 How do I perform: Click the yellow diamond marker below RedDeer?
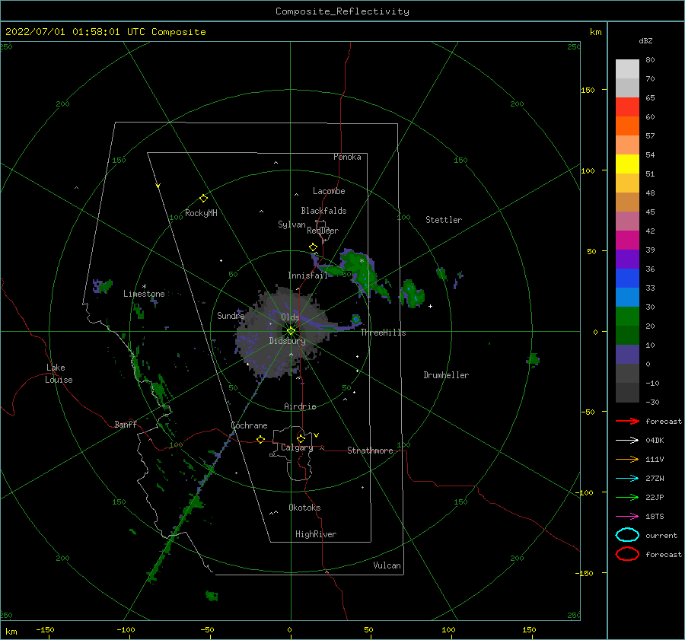coord(313,247)
